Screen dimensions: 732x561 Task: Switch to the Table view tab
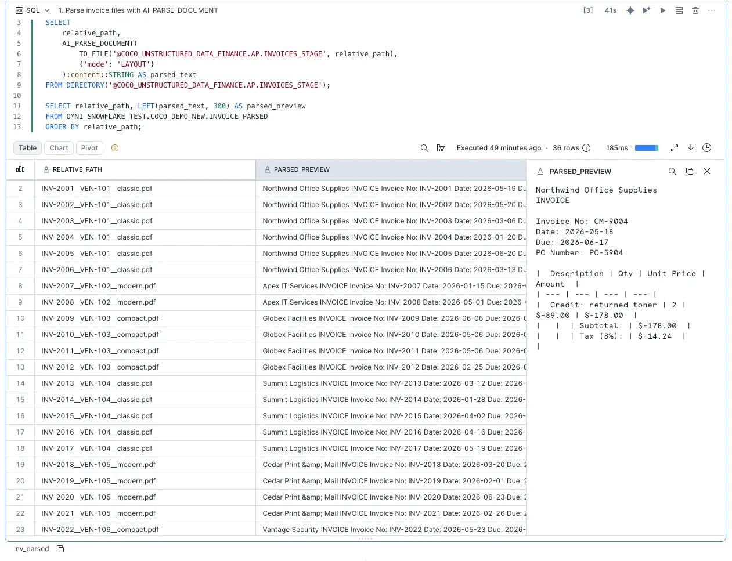[x=27, y=148]
